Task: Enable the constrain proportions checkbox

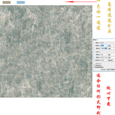Action: [95, 65]
